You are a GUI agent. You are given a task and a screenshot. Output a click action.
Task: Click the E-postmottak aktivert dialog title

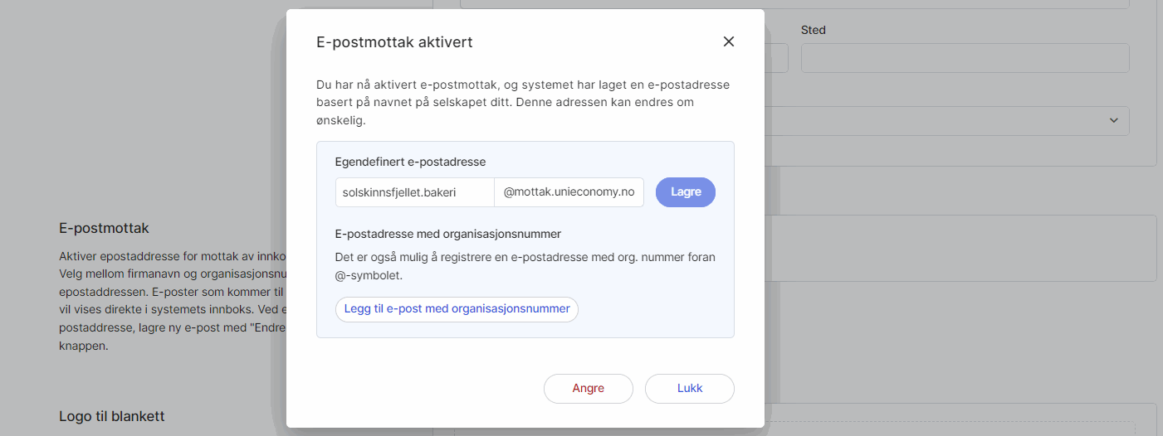(394, 42)
